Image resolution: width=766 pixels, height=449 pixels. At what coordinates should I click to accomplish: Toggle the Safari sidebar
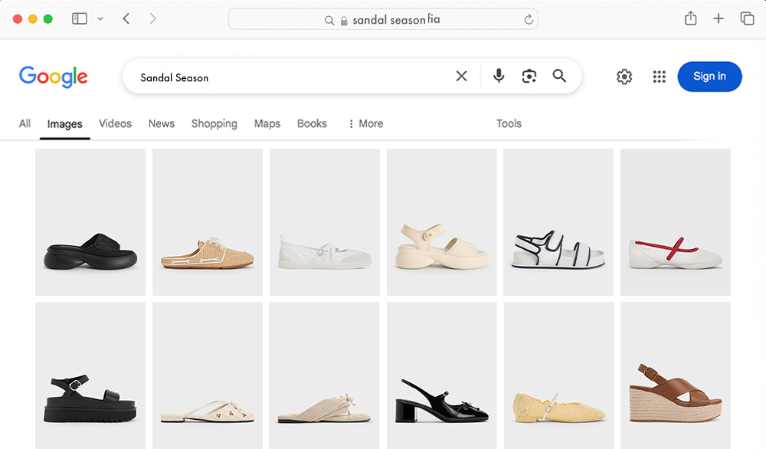(80, 19)
